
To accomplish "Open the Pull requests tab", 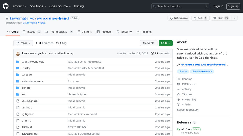I will [x=59, y=32].
